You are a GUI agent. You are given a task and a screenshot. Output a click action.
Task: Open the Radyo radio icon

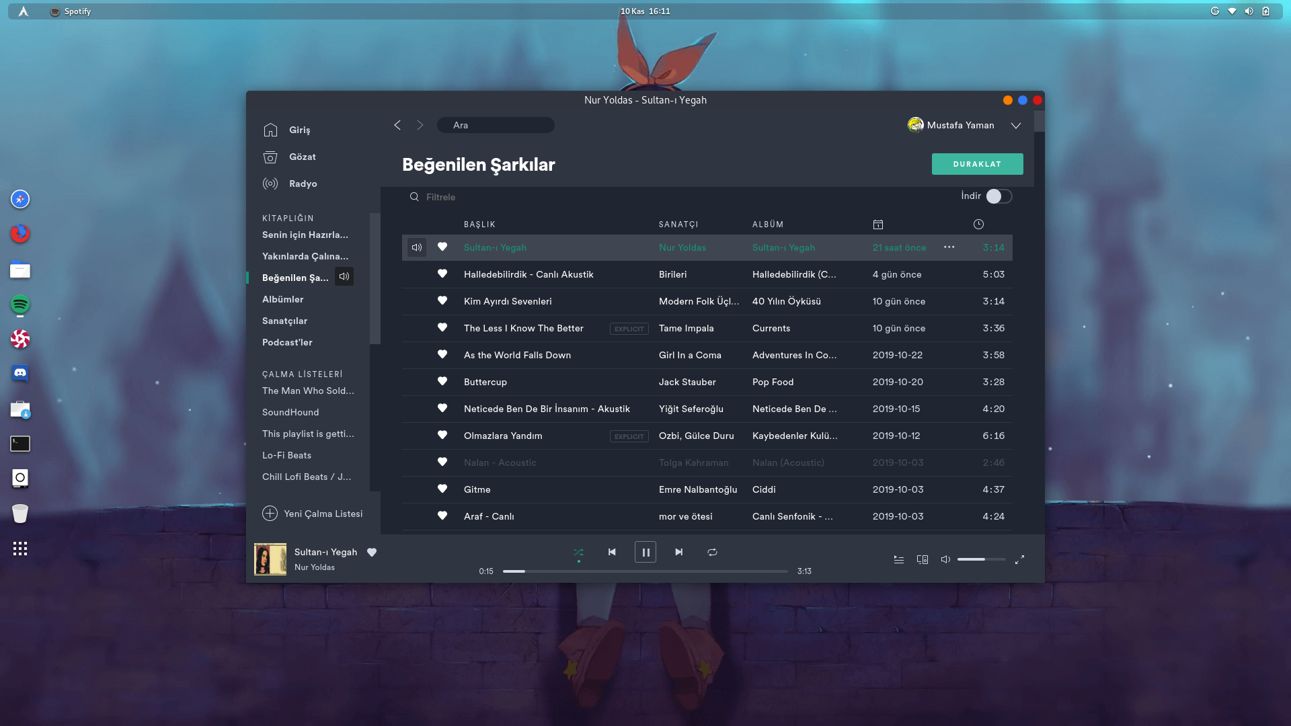[270, 184]
